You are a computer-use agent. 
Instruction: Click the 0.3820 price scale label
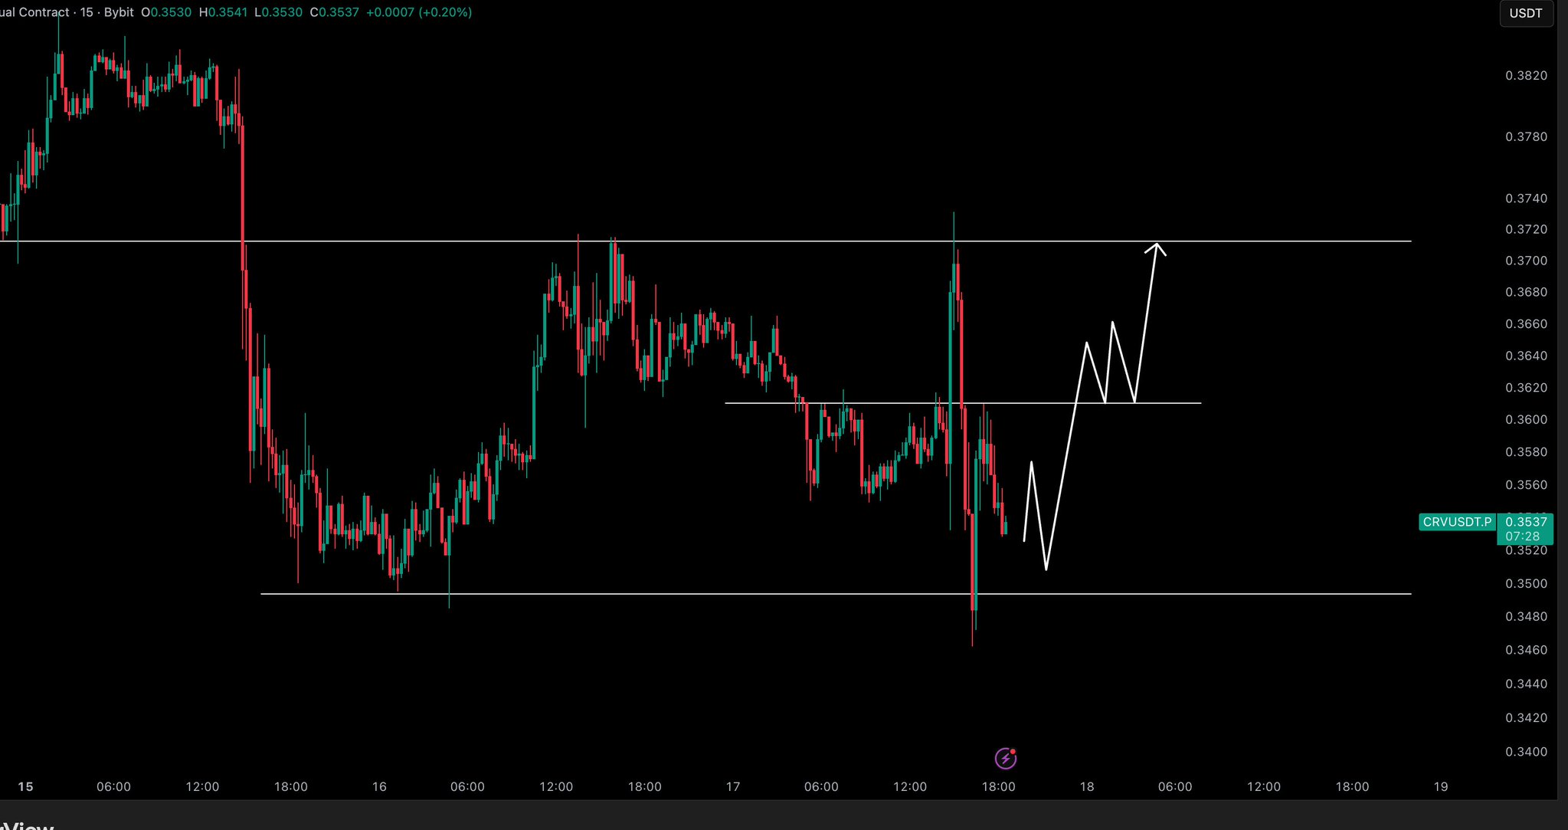point(1526,75)
